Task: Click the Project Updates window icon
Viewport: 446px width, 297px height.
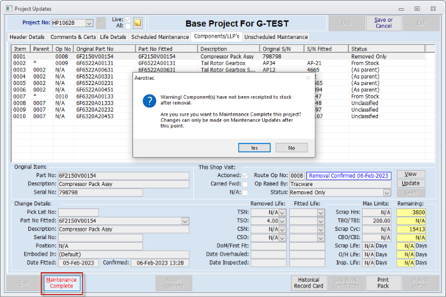Action: point(9,8)
